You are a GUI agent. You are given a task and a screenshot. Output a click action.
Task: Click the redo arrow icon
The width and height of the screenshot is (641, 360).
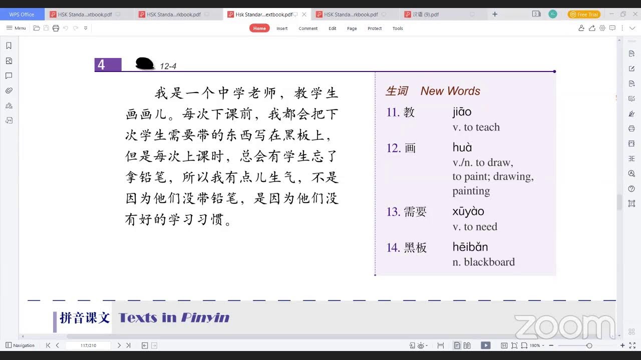[x=76, y=28]
